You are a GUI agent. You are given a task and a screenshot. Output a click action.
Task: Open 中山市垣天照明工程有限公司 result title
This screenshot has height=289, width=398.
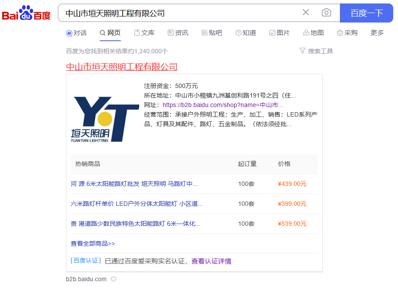point(122,67)
